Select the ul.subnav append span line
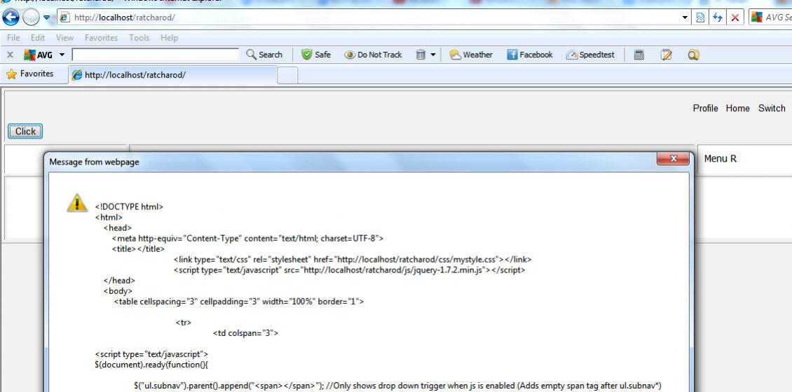Viewport: 792px width, 392px height. pyautogui.click(x=398, y=386)
